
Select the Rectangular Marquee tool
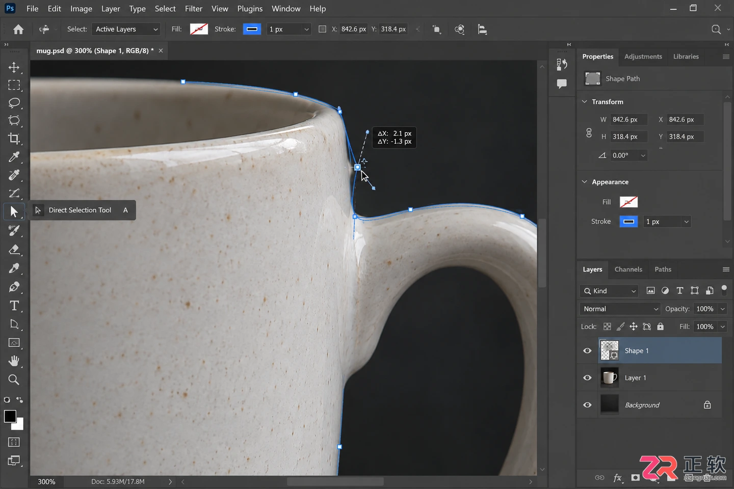(x=14, y=85)
